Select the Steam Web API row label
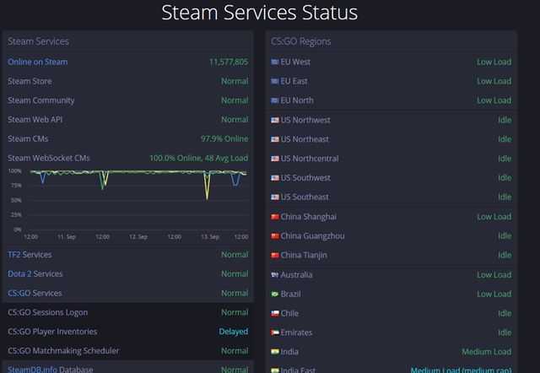This screenshot has height=373, width=540. tap(35, 120)
